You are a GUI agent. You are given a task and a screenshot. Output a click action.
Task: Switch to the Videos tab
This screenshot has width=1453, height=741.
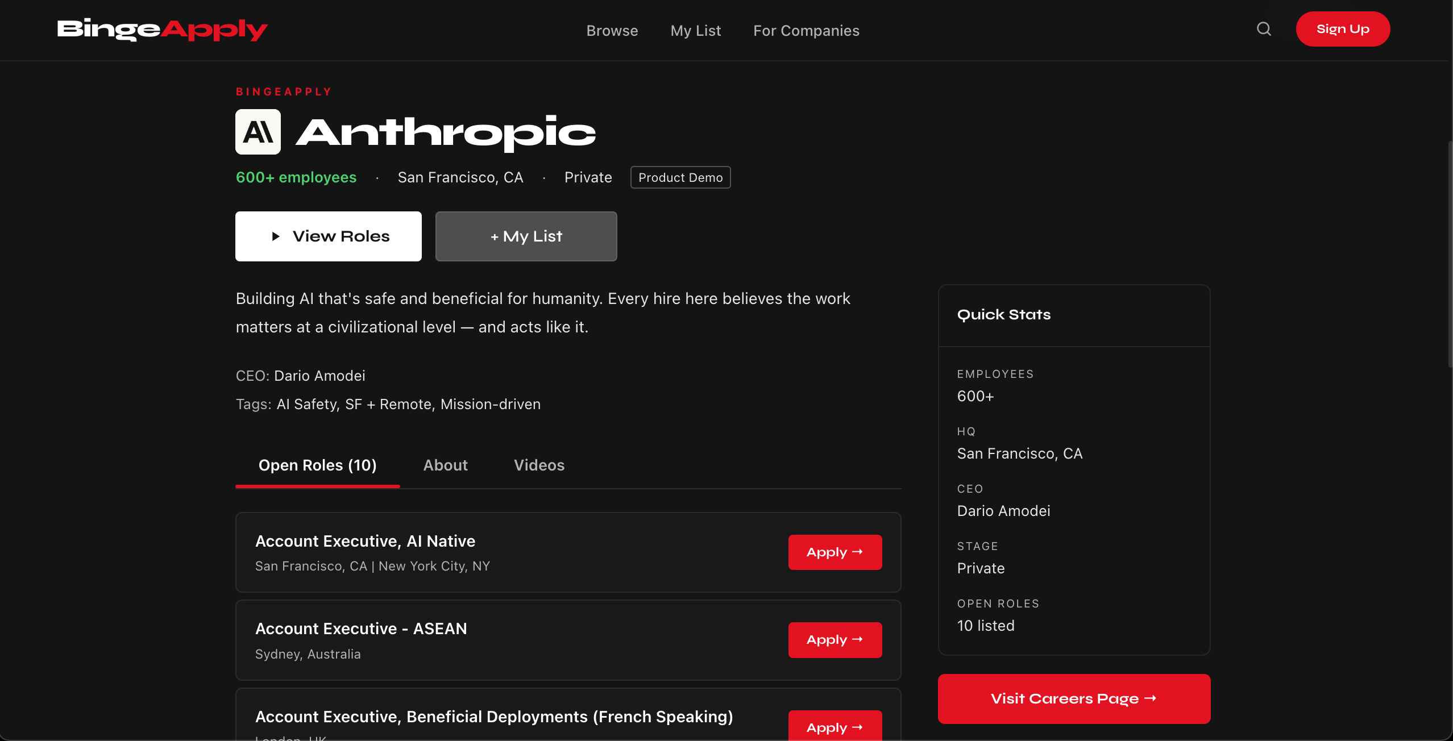[539, 465]
